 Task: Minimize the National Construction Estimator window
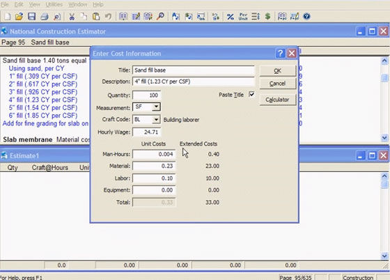pos(361,31)
